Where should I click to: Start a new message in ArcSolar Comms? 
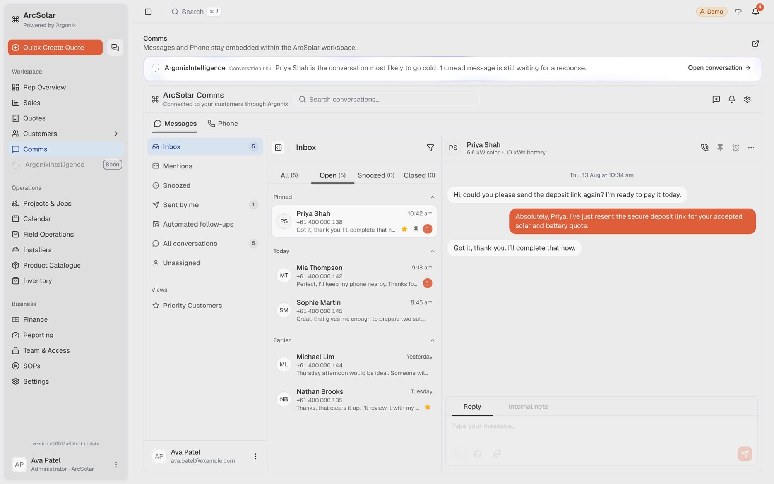[x=716, y=99]
